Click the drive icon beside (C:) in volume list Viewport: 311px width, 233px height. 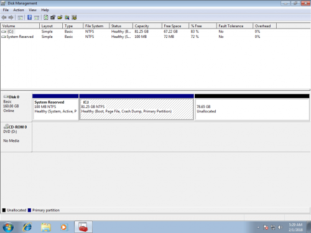4,32
